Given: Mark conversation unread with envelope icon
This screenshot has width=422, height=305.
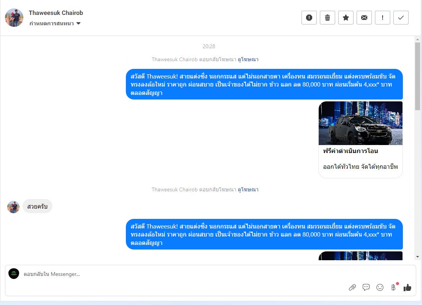Looking at the screenshot, I should pyautogui.click(x=364, y=18).
